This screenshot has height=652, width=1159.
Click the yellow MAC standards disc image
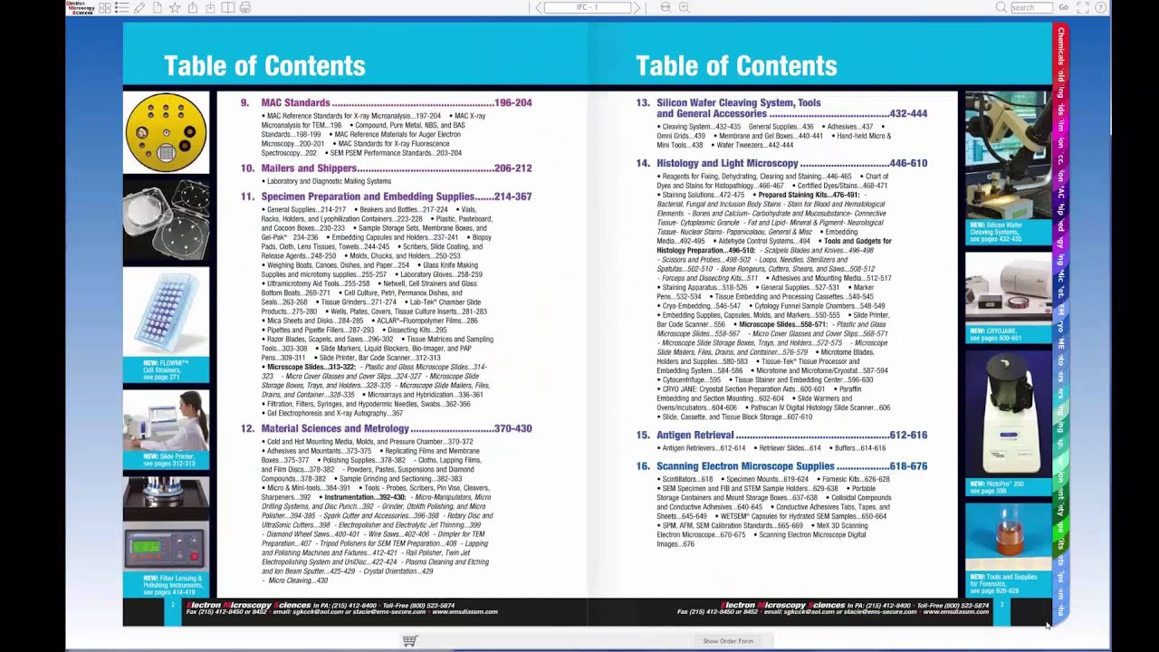167,132
